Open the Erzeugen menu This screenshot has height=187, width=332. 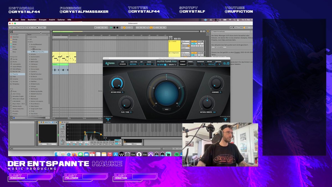click(x=43, y=20)
